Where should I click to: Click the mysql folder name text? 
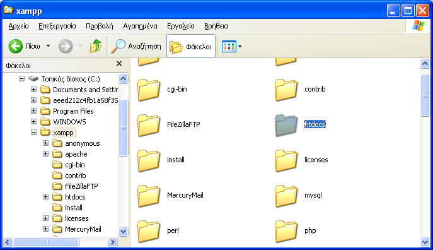313,195
